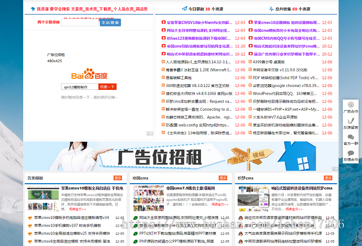Click 阅读全文>> link in 帝国cms card
362x246 pixels.
click(220, 204)
